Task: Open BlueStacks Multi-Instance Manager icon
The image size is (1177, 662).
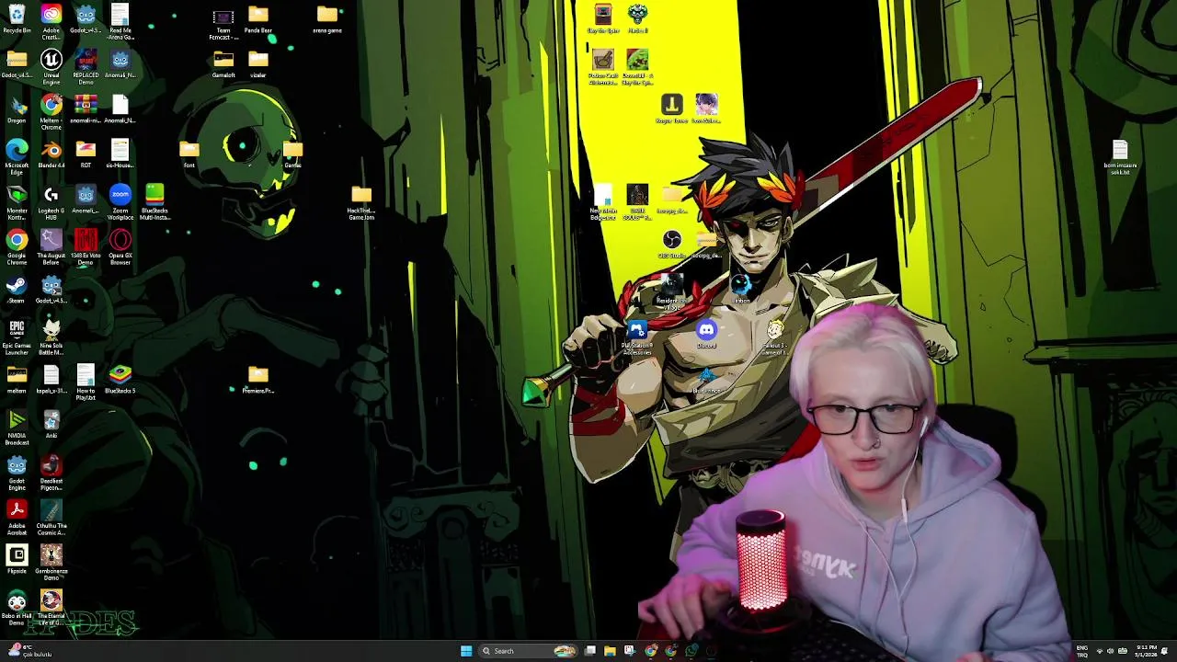Action: point(154,202)
